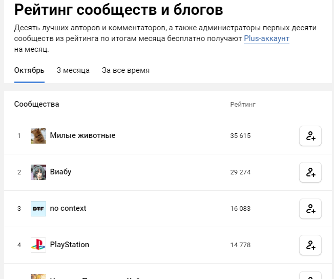
Task: Open the За все время tab
Action: [x=126, y=70]
